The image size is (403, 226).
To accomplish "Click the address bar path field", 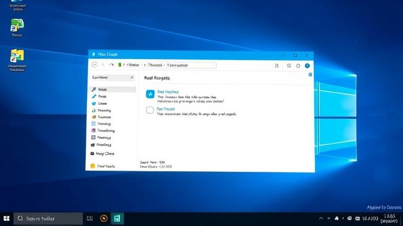I will 166,65.
